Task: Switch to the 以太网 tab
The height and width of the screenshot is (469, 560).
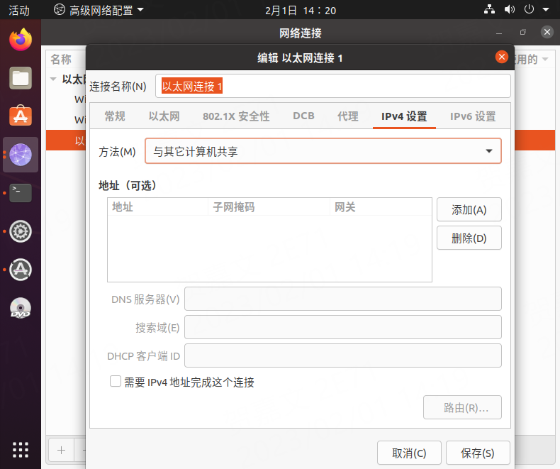Action: click(164, 116)
